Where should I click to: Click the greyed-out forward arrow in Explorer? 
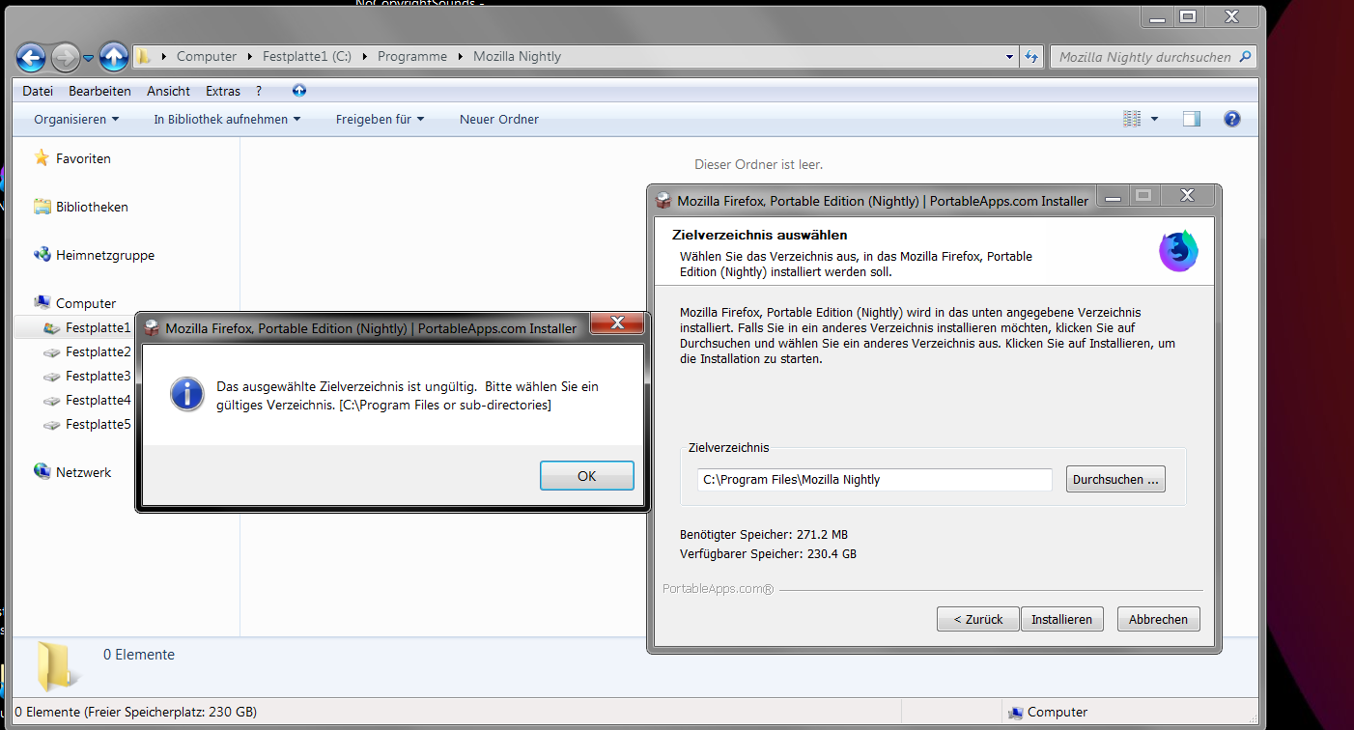coord(65,57)
